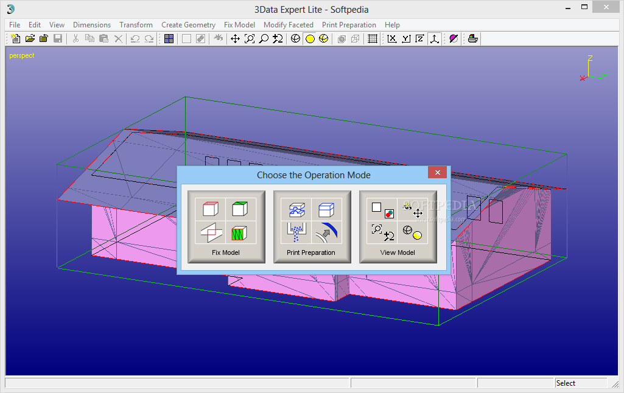Open the Transform menu

tap(136, 25)
